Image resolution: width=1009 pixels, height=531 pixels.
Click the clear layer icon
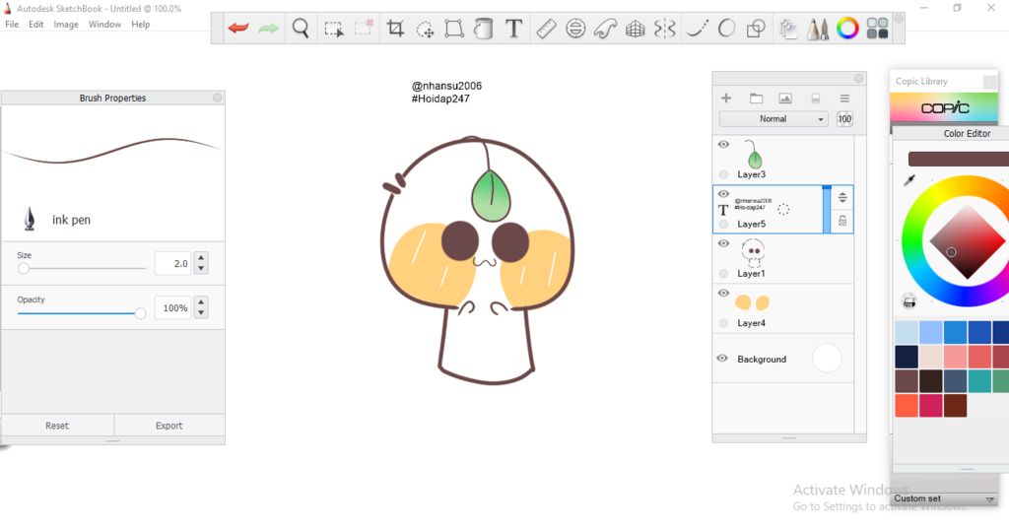(815, 98)
